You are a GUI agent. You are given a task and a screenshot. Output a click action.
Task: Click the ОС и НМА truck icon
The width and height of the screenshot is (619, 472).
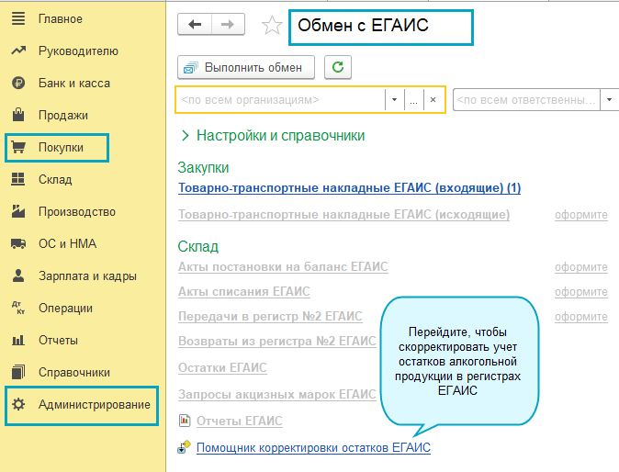[x=18, y=243]
